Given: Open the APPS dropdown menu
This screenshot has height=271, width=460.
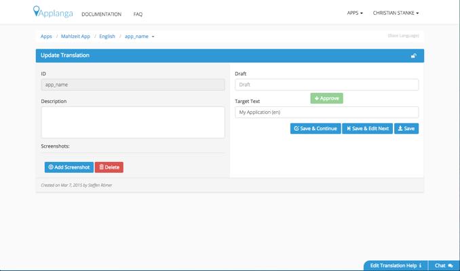Looking at the screenshot, I should point(355,14).
